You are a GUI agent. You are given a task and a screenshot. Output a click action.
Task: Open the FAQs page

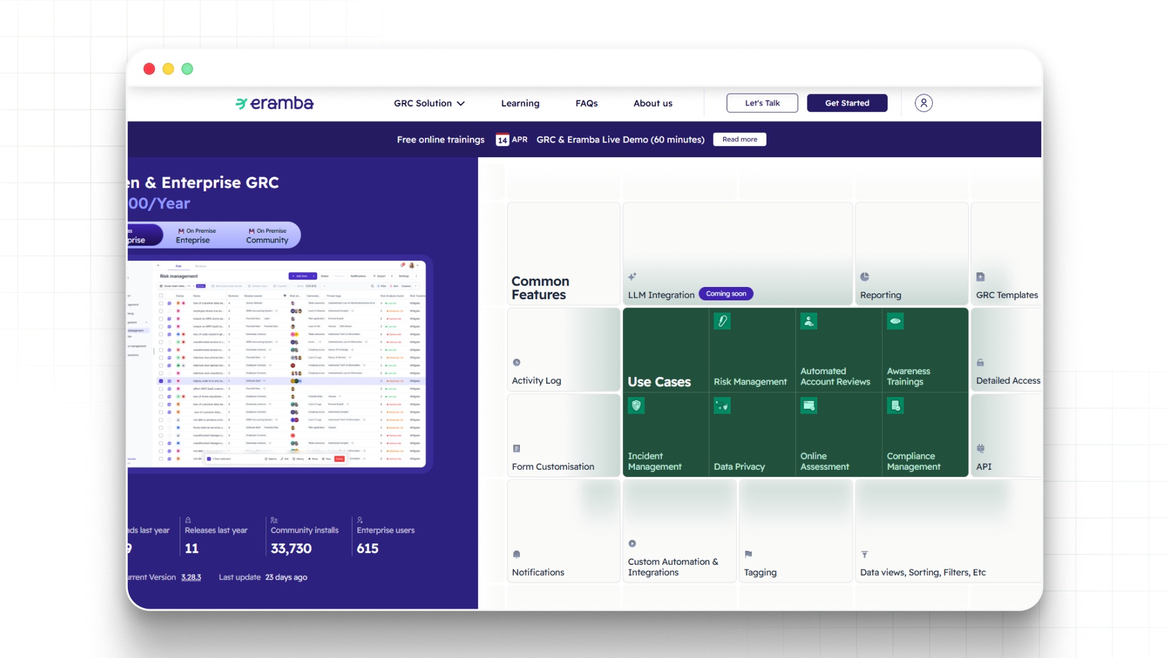click(586, 103)
